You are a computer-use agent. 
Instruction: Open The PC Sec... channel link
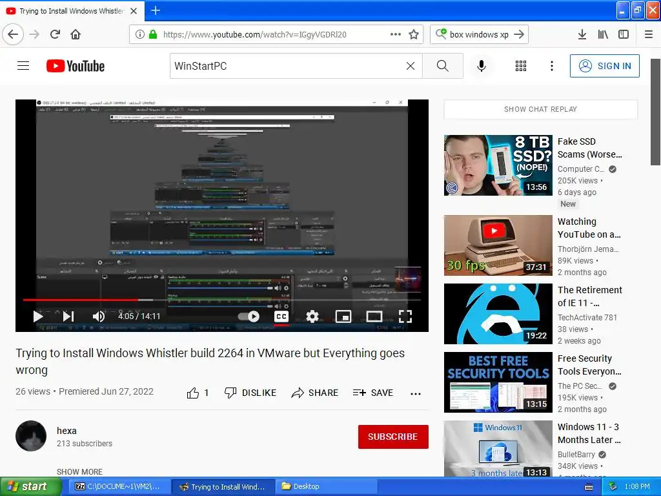(x=580, y=386)
